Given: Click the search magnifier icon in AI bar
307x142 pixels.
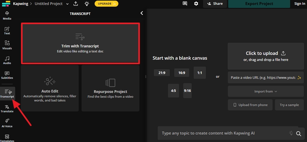Looking at the screenshot, I should 298,133.
